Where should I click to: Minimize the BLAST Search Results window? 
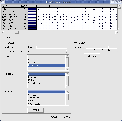point(112,2)
